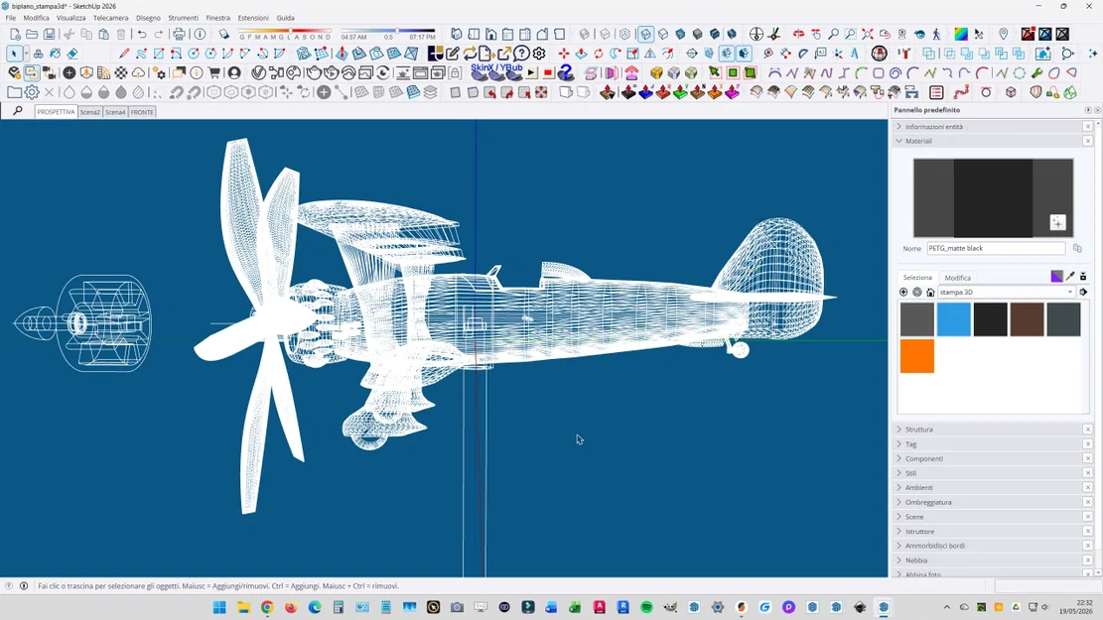Open the search magnifier beside scene tabs
This screenshot has width=1103, height=620.
click(18, 111)
